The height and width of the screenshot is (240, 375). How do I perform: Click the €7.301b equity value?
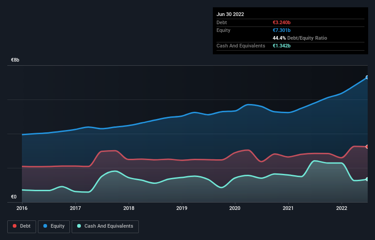[x=281, y=30]
